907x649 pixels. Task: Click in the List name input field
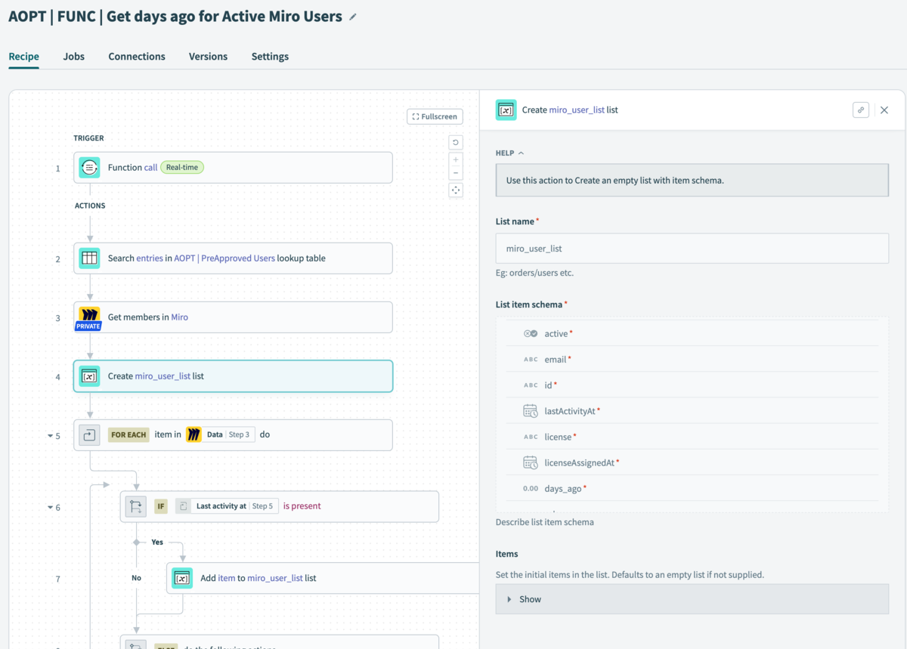[692, 249]
